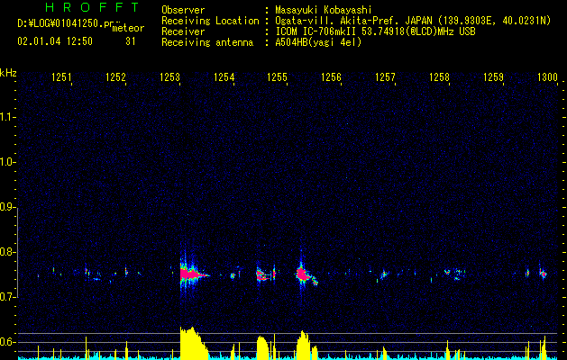Screen dimensions: 567x360
Task: Click the meteor count value 31
Action: [130, 41]
